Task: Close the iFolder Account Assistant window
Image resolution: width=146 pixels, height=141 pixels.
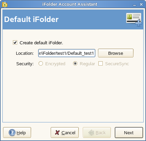Action: pos(141,4)
